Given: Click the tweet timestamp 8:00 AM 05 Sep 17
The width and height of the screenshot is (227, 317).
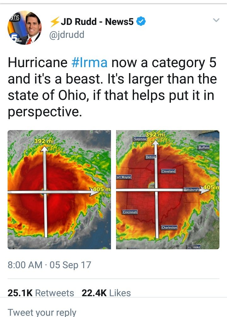Looking at the screenshot, I should coord(49,265).
